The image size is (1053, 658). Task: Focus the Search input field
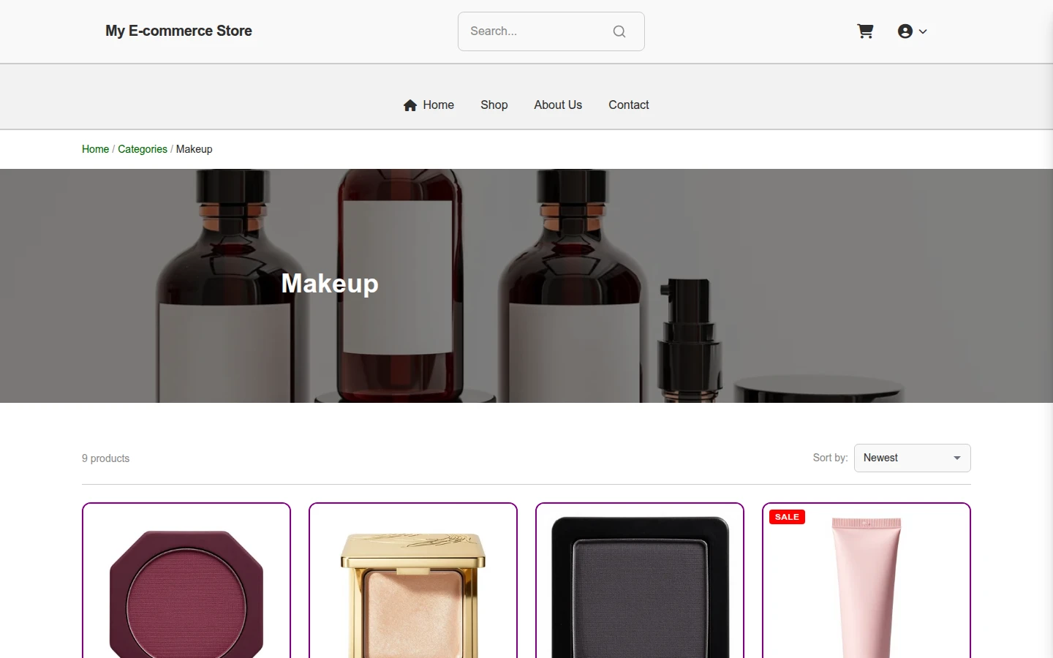[x=551, y=31]
